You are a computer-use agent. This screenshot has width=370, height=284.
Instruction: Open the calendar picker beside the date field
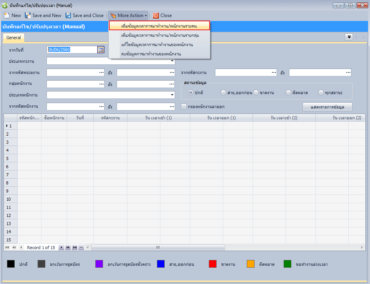101,49
